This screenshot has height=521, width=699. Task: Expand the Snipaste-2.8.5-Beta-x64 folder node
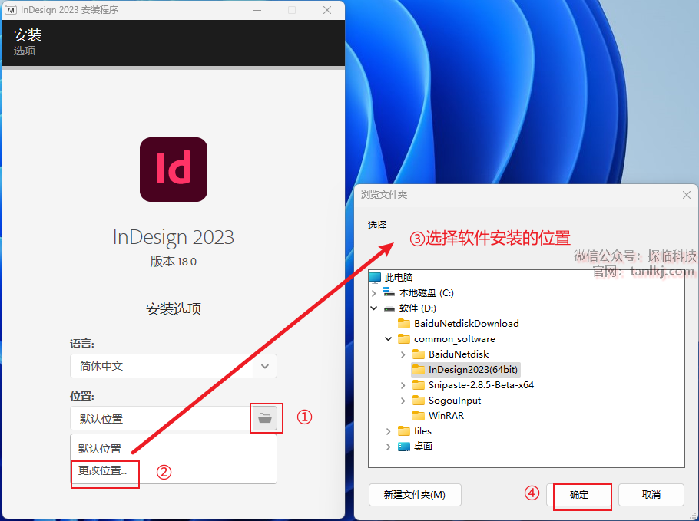403,385
